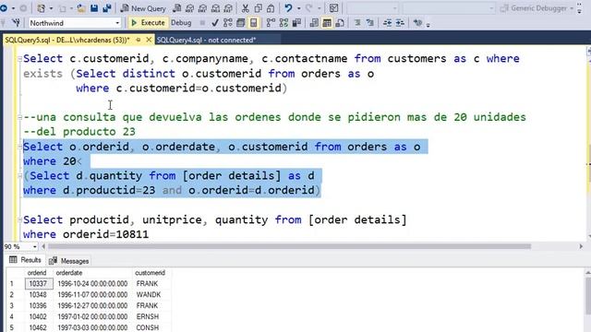Collapse the 'Select c.customerid' query outline block

[x=19, y=58]
